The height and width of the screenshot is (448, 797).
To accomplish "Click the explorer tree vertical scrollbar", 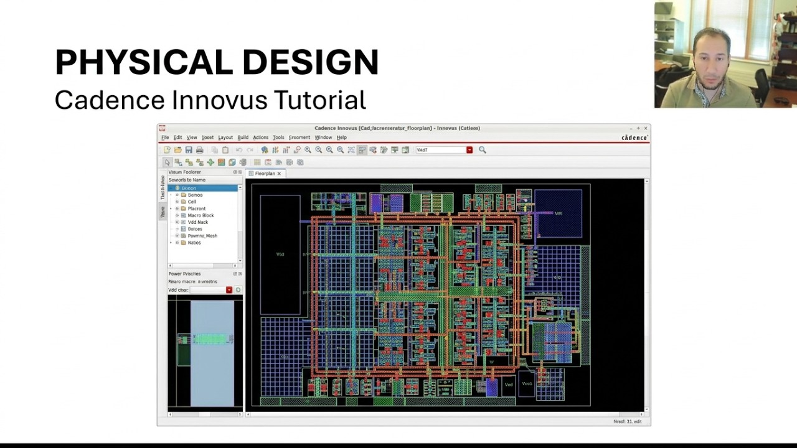I will 240,223.
